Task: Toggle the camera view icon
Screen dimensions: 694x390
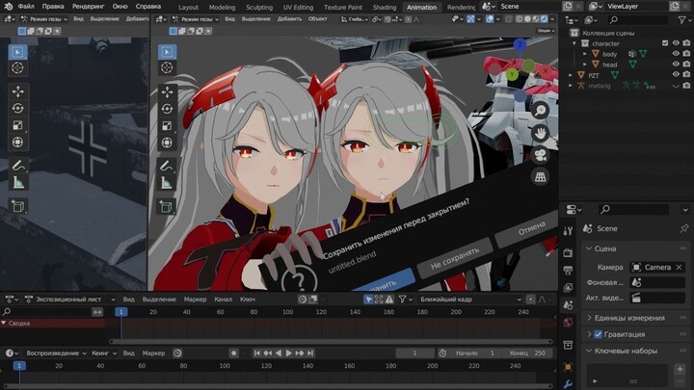Action: 540,155
